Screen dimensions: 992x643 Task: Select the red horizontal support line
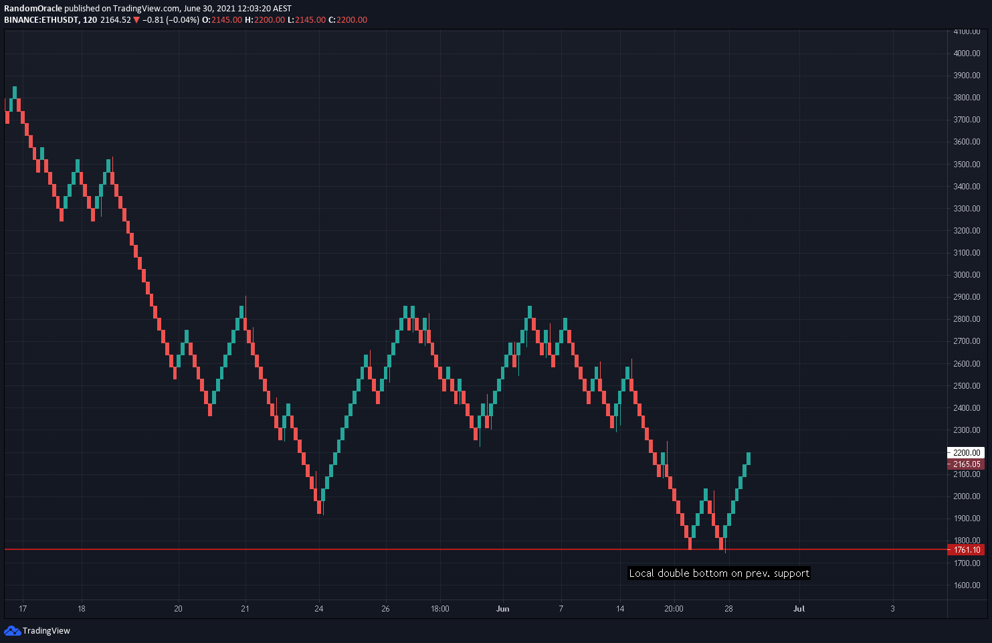(x=476, y=549)
